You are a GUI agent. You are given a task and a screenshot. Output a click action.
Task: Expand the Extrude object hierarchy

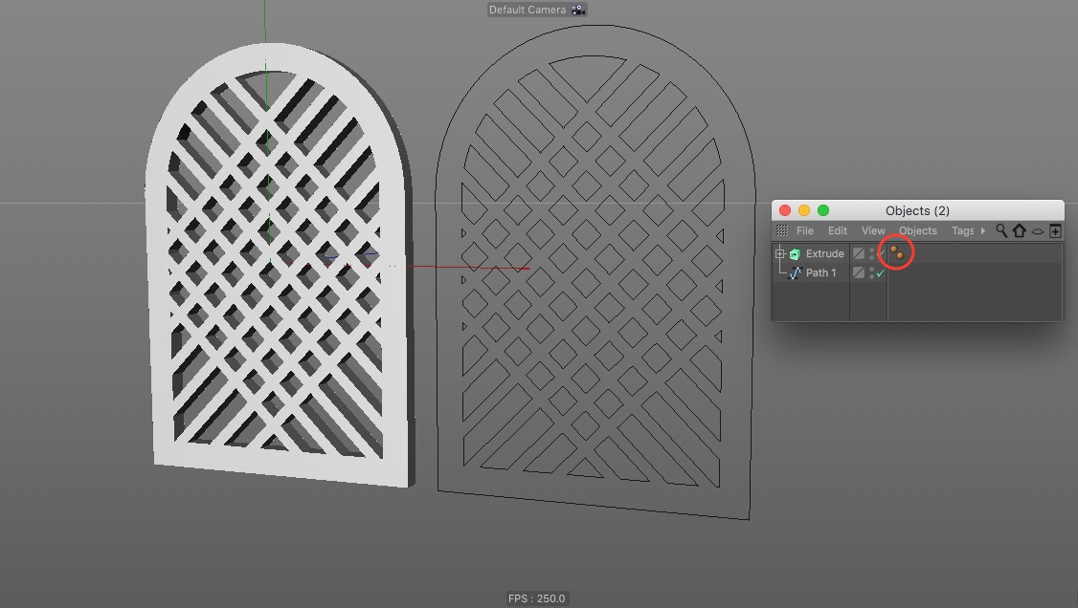(x=779, y=254)
